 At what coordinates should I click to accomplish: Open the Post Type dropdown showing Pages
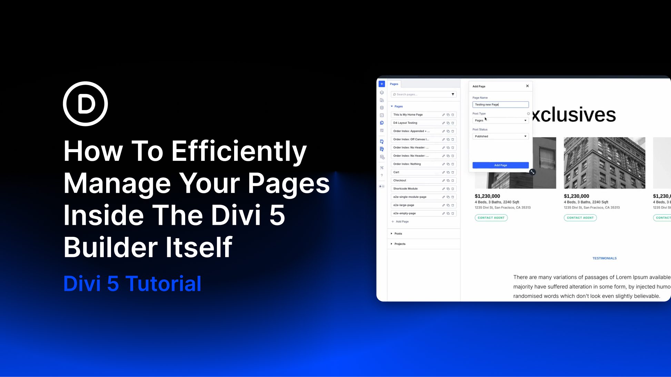tap(501, 120)
